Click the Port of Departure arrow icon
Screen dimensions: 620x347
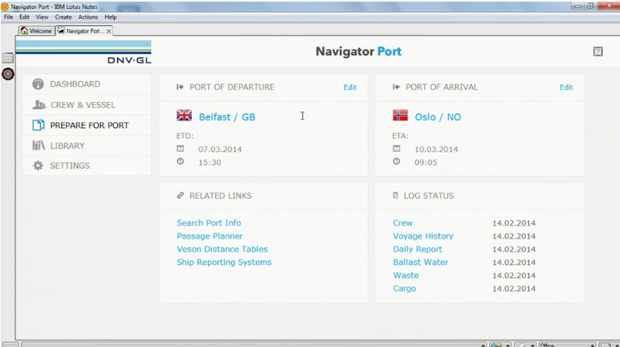click(180, 87)
